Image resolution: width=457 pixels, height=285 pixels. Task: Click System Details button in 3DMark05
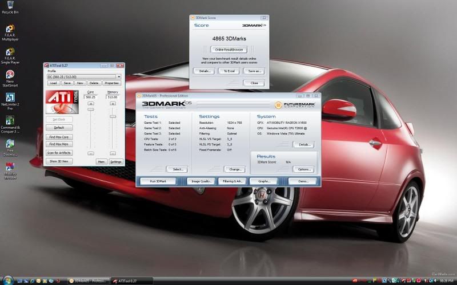[x=303, y=145]
